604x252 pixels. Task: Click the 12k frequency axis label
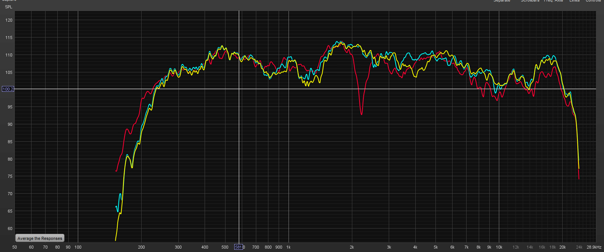coord(516,247)
